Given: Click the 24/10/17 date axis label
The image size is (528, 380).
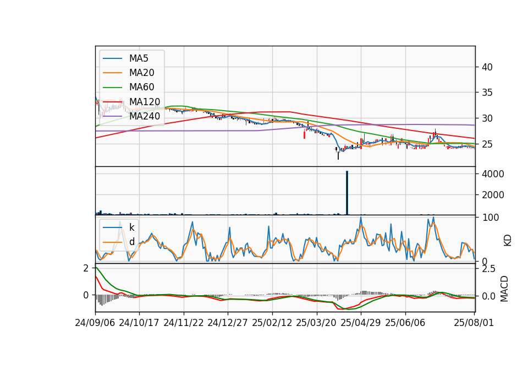Looking at the screenshot, I should pyautogui.click(x=139, y=323).
